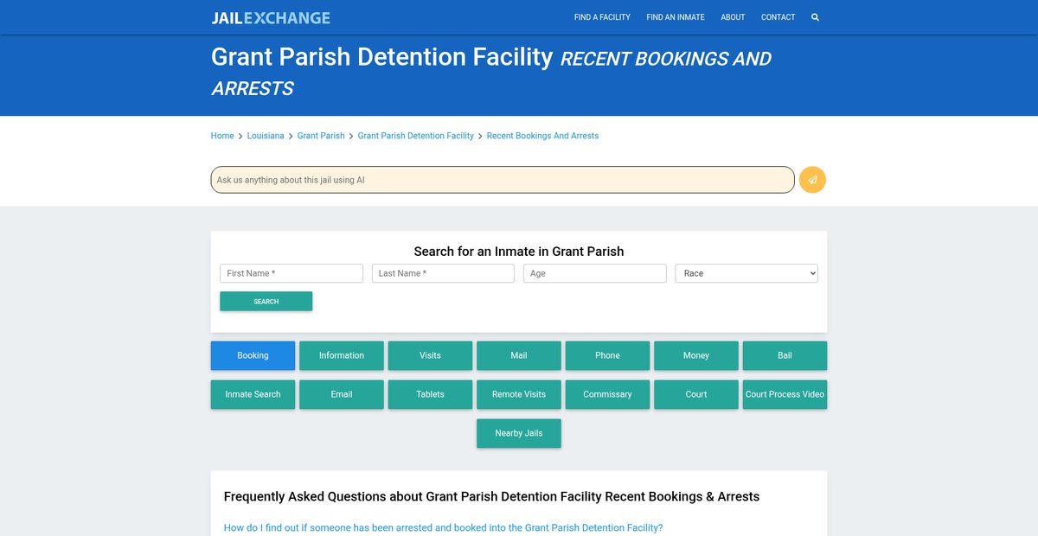The height and width of the screenshot is (536, 1038).
Task: Follow the Louisiana breadcrumb link
Action: tap(266, 136)
